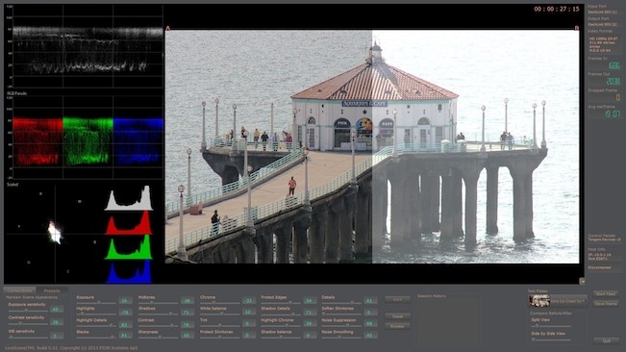Click the Midtones value field

point(187,300)
